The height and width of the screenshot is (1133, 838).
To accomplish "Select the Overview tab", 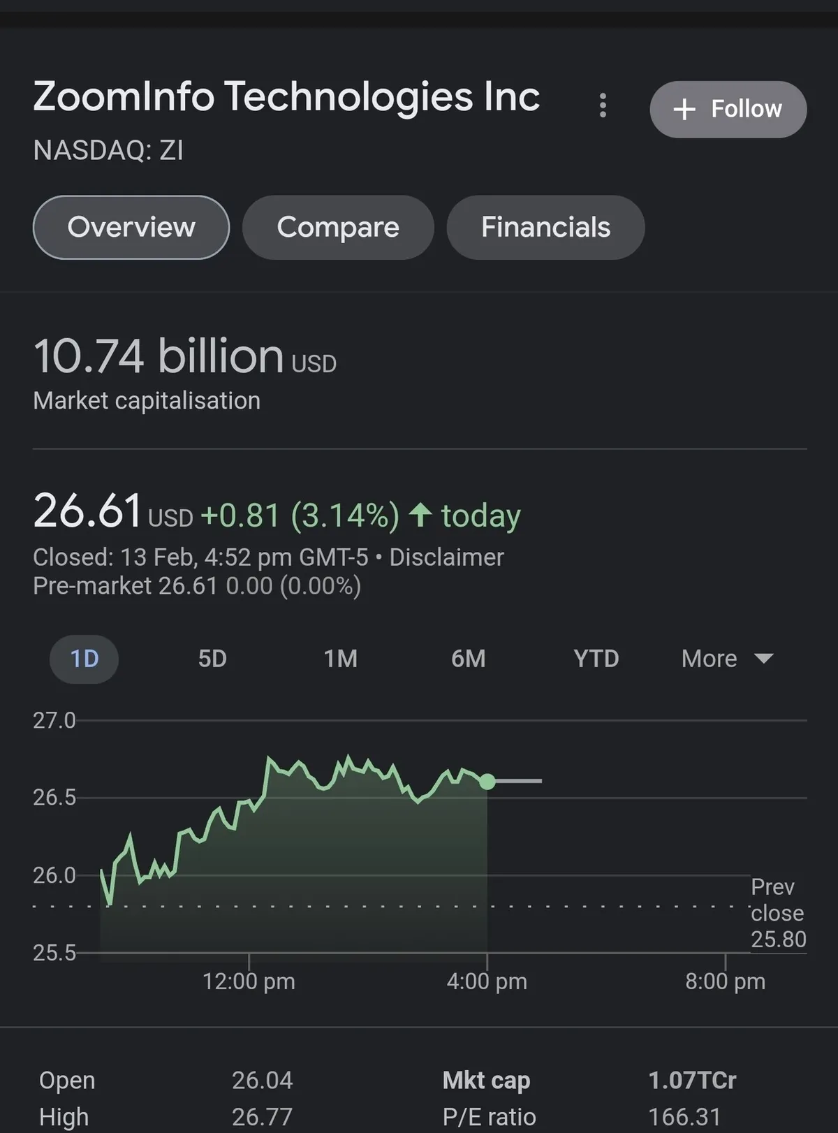I will tap(131, 227).
